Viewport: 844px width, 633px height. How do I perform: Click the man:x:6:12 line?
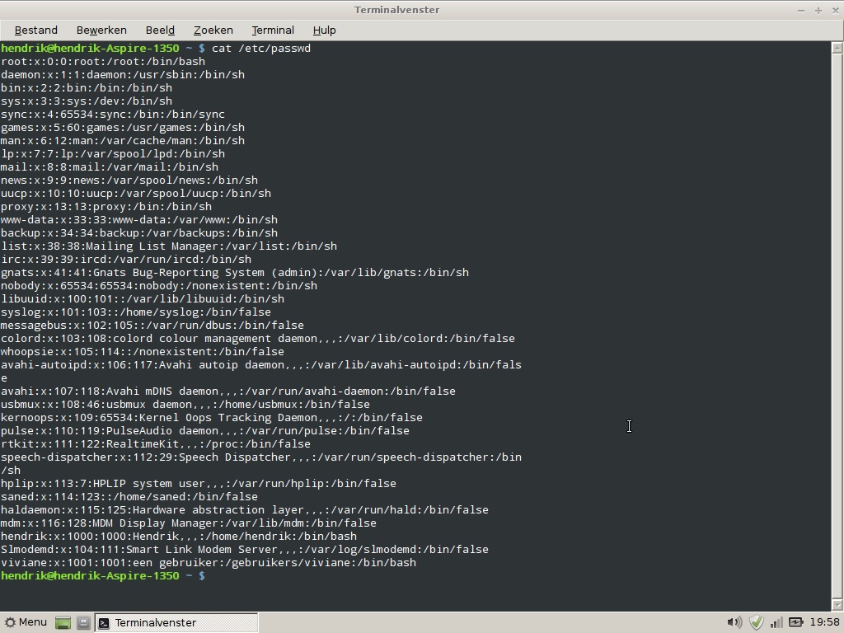(123, 140)
